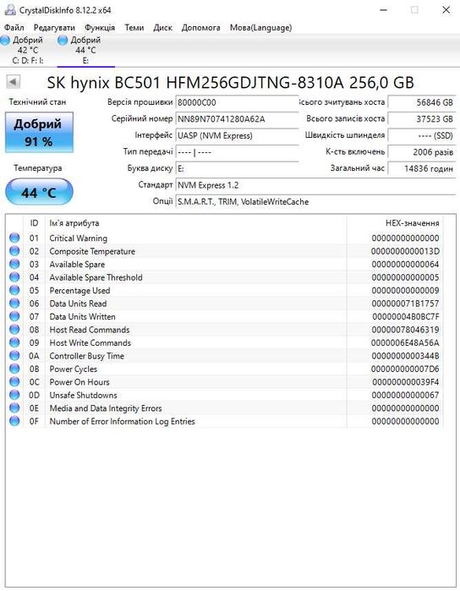
Task: Click the serial number field NN89N70741280A62A
Action: pyautogui.click(x=237, y=118)
